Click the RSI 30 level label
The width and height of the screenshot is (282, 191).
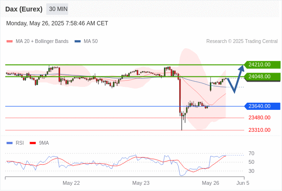[x=251, y=171]
